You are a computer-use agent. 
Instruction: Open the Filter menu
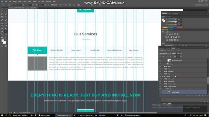[35, 1]
